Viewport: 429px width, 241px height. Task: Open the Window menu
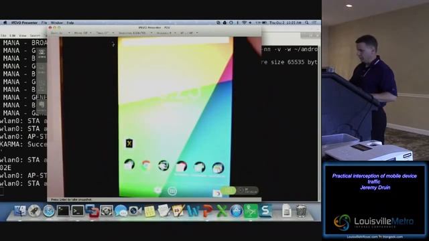tap(57, 23)
